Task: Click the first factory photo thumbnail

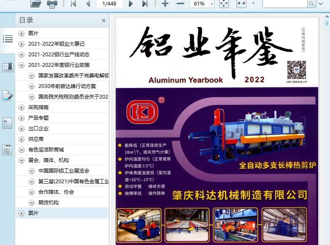Action: coord(139,225)
